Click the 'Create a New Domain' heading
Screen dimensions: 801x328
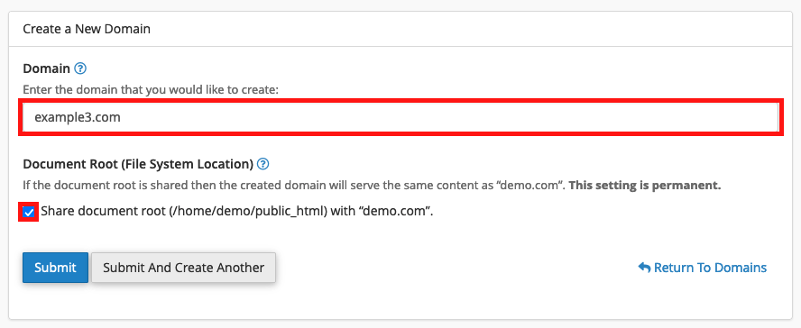[87, 29]
